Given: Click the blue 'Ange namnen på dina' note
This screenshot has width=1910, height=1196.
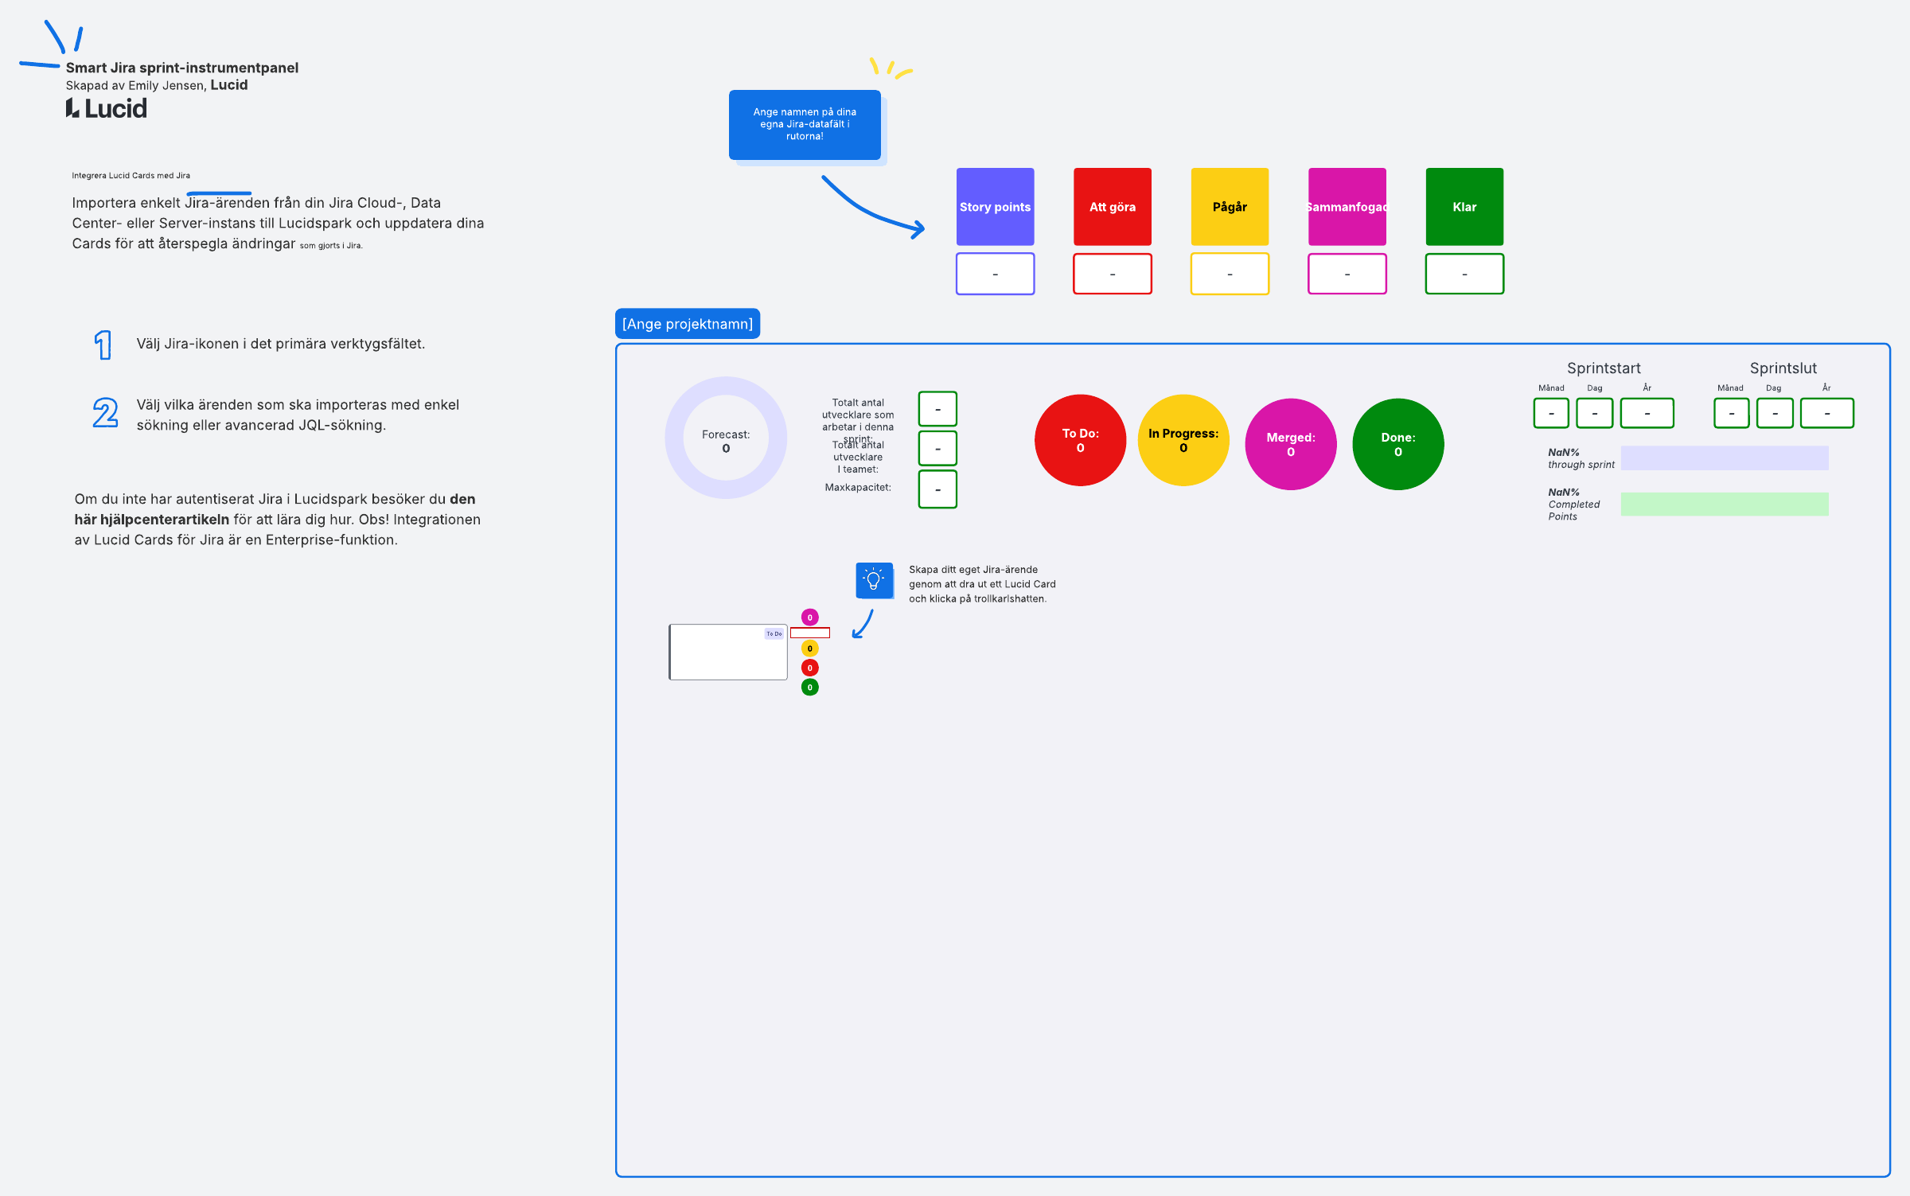Looking at the screenshot, I should [x=805, y=125].
